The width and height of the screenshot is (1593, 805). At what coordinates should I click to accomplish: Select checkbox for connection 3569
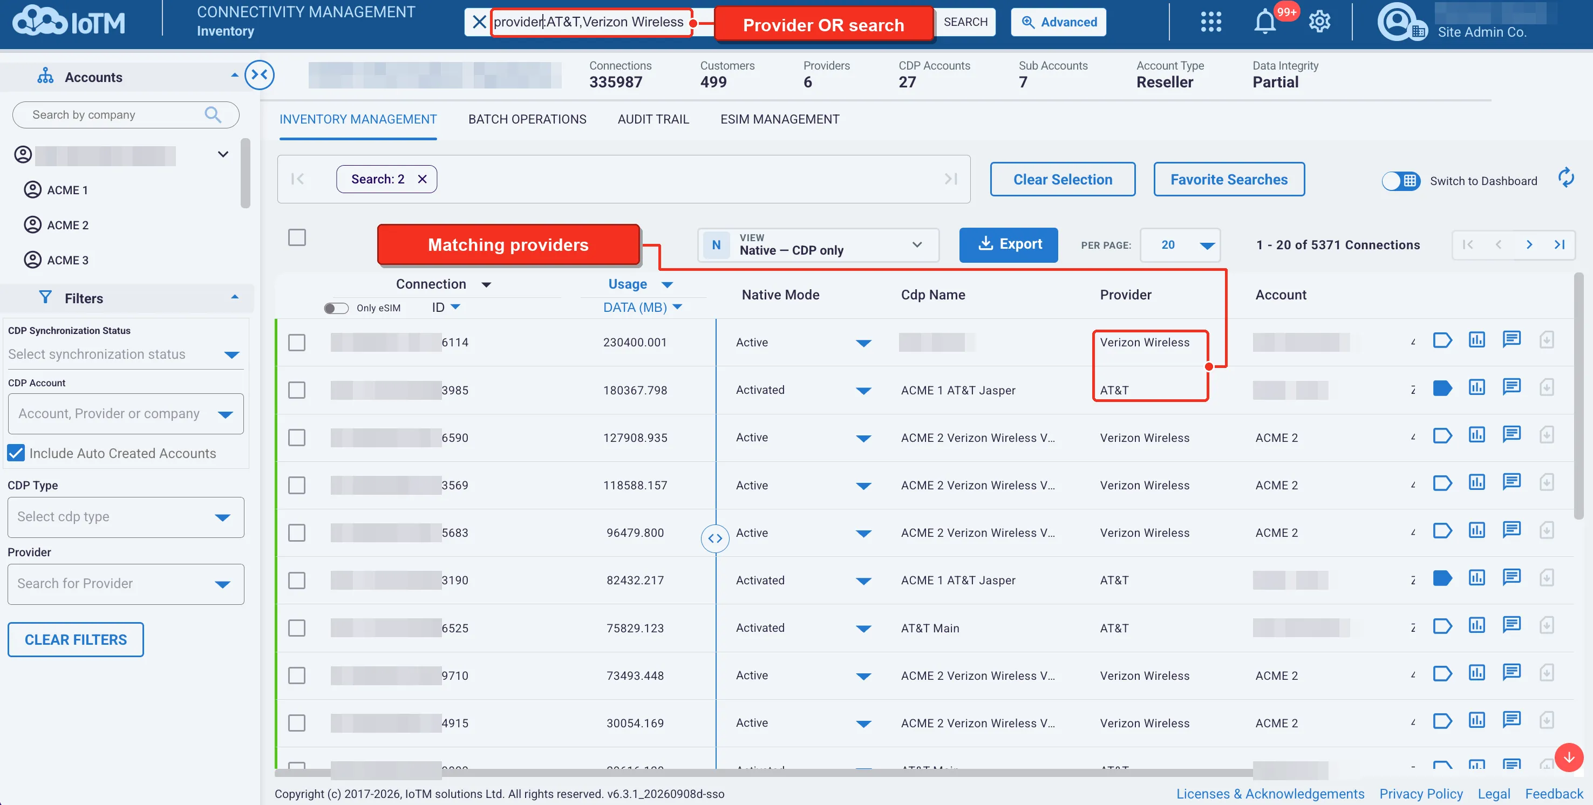[x=297, y=486]
